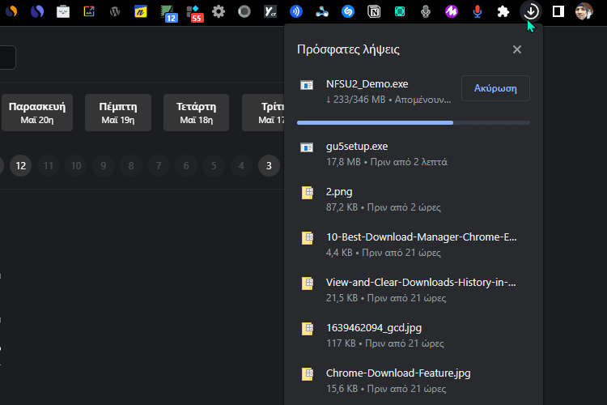Select number 9 circle
The height and width of the screenshot is (405, 607).
coord(104,166)
